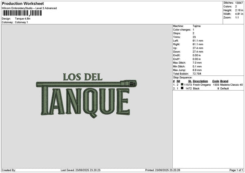245x173 pixels.
Task: Click the stitch count '13047'
Action: [x=239, y=3]
